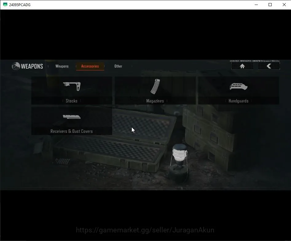Open the Stocks category via its stock icon
291x241 pixels.
click(x=72, y=86)
